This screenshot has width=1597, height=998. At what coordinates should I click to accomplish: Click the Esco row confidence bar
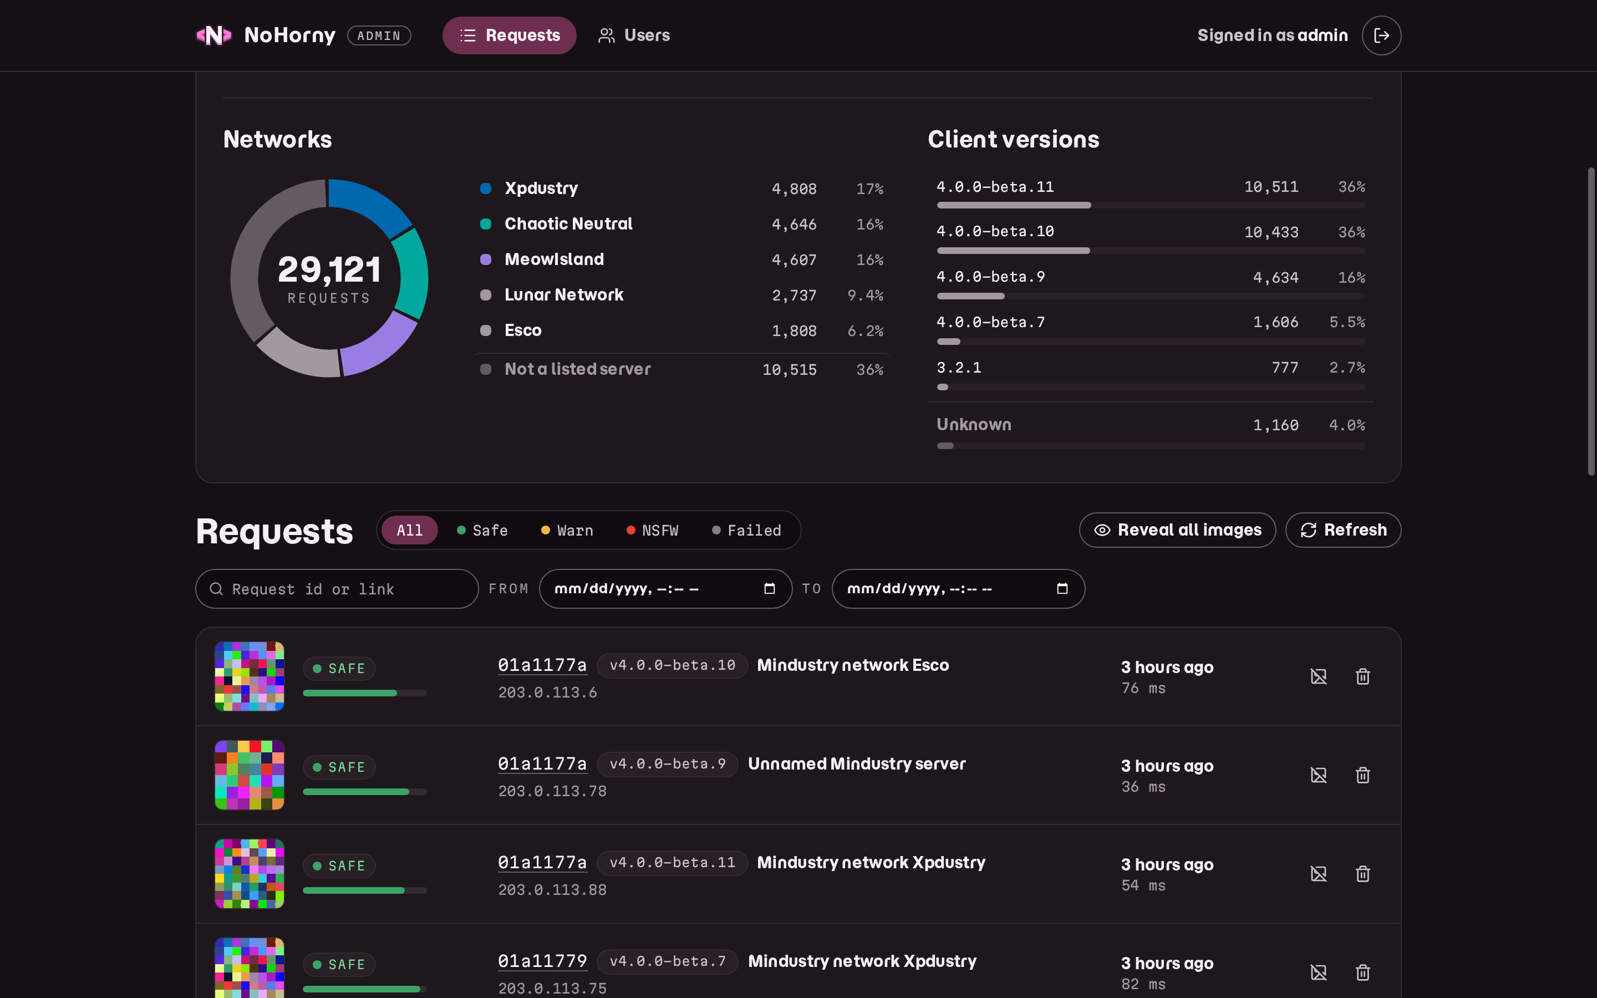(x=365, y=693)
